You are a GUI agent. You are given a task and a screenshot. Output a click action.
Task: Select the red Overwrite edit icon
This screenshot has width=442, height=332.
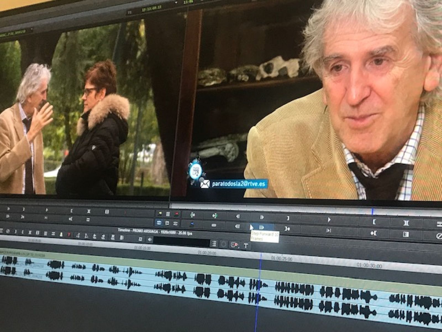[x=177, y=214]
